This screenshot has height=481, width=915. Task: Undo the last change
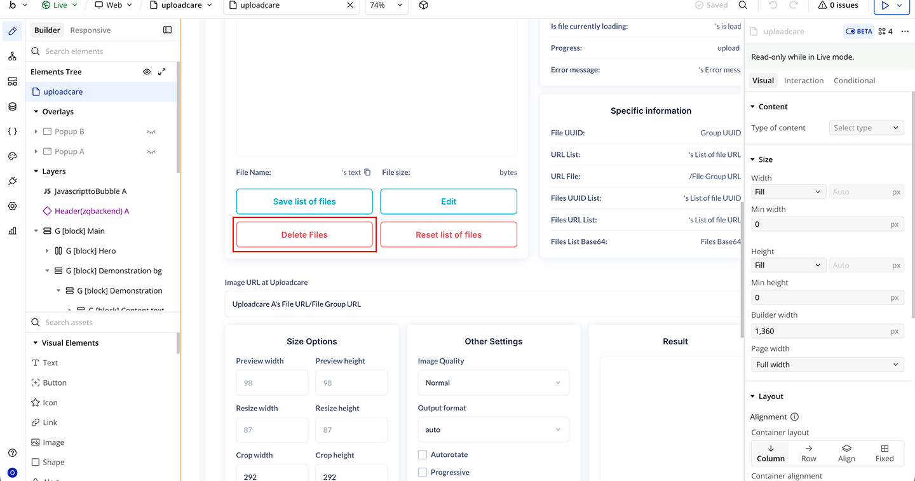773,5
